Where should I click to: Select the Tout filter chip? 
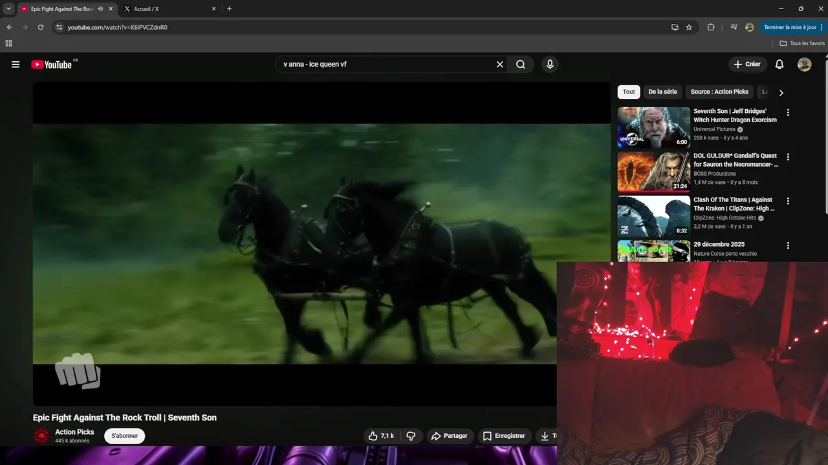tap(629, 92)
